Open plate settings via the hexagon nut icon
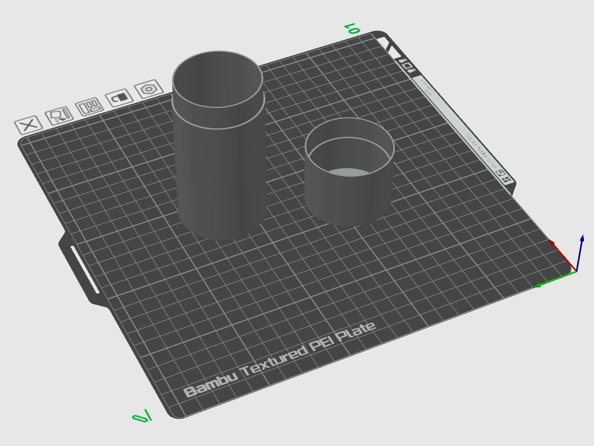594x446 pixels. (x=149, y=89)
